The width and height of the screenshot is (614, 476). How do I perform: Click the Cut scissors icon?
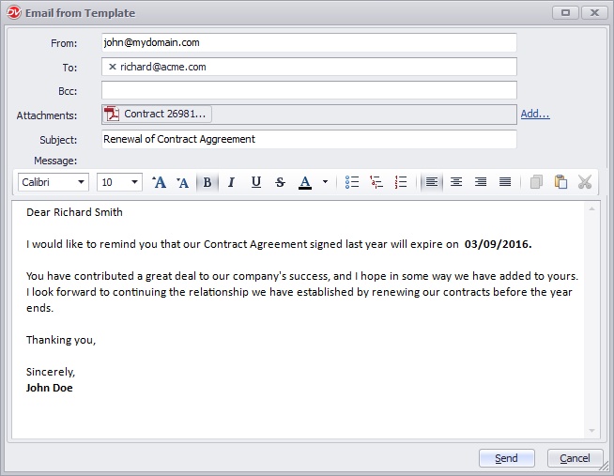tap(585, 182)
